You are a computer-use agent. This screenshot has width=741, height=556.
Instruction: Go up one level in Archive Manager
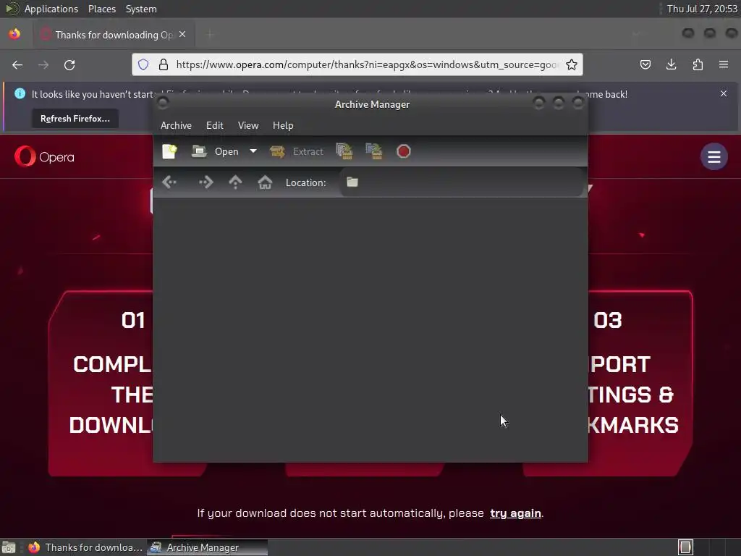[x=235, y=182]
